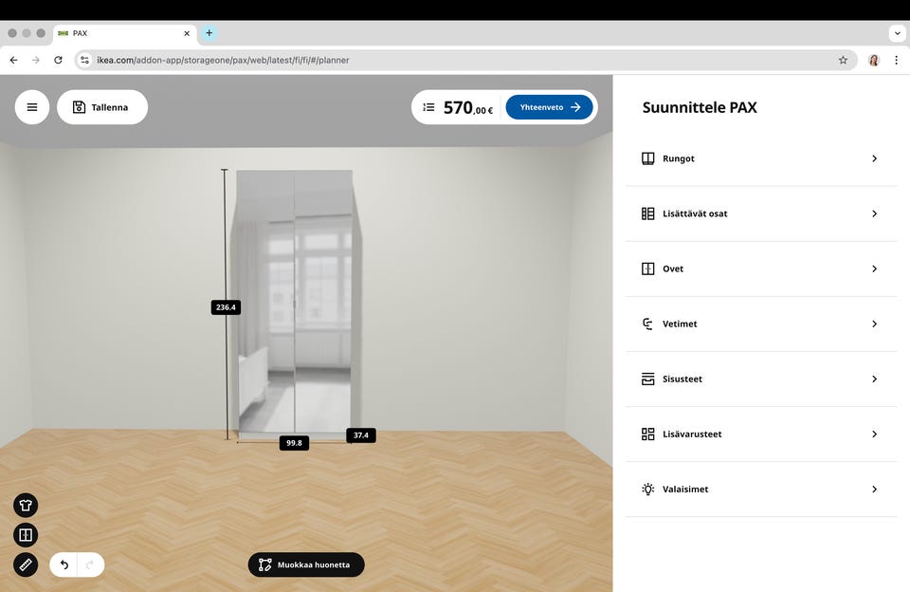Screen dimensions: 910x592
Task: Redo the undone action
Action: [x=90, y=564]
